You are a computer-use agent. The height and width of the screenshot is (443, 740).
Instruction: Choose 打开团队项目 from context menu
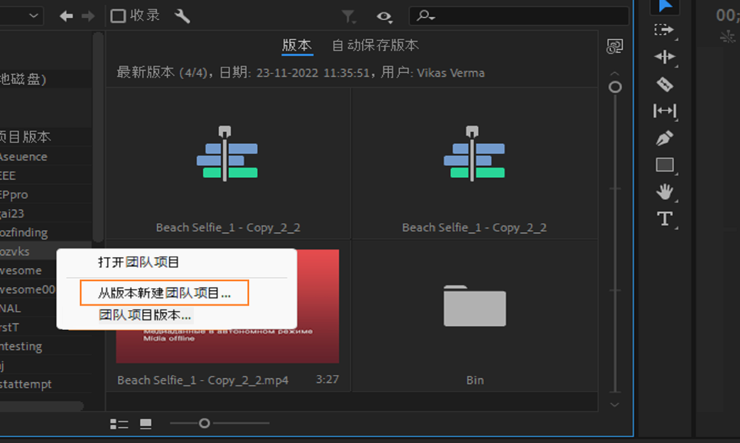139,262
